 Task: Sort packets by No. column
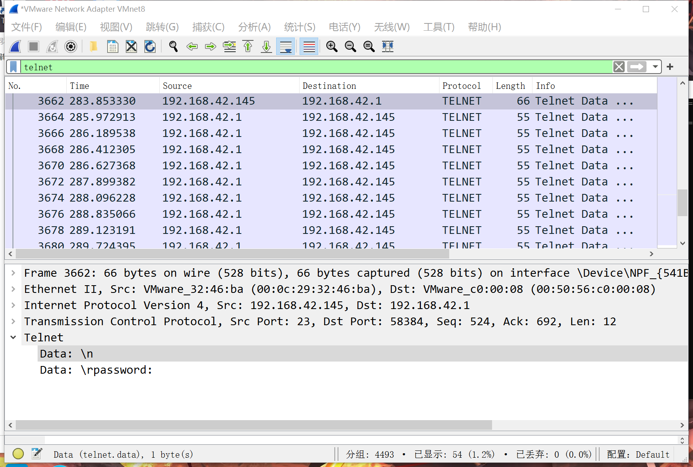(x=36, y=86)
